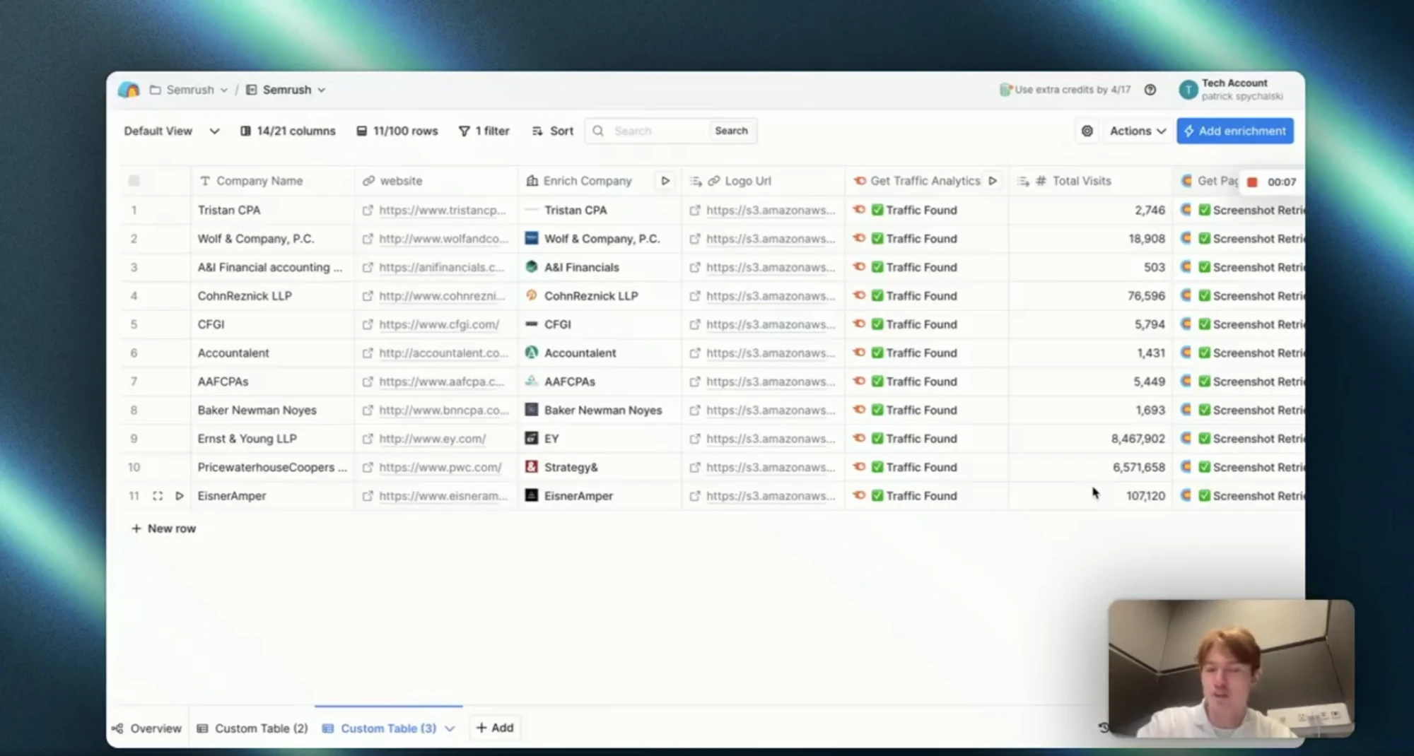Add a New row
This screenshot has width=1414, height=756.
coord(163,528)
